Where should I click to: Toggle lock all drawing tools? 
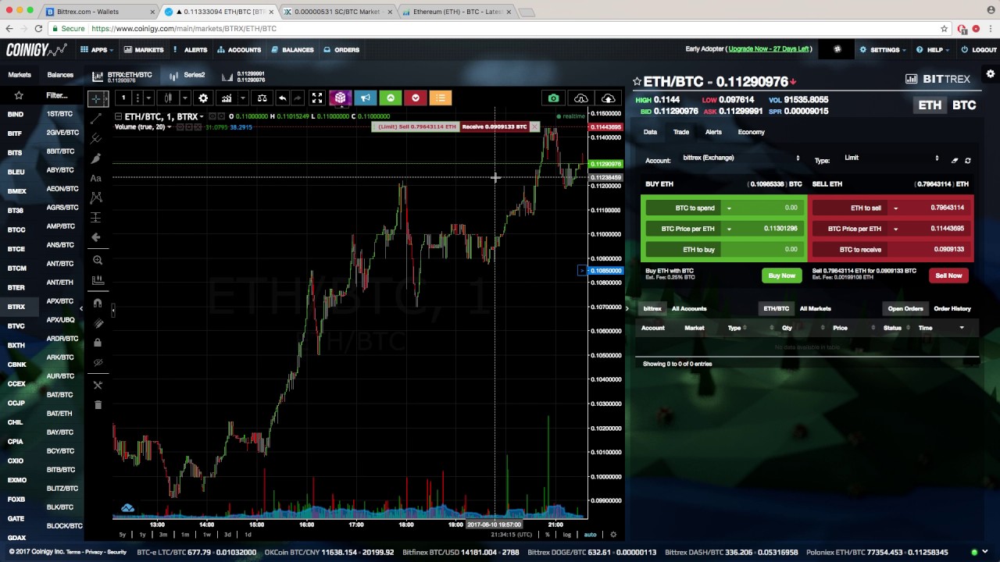click(97, 343)
